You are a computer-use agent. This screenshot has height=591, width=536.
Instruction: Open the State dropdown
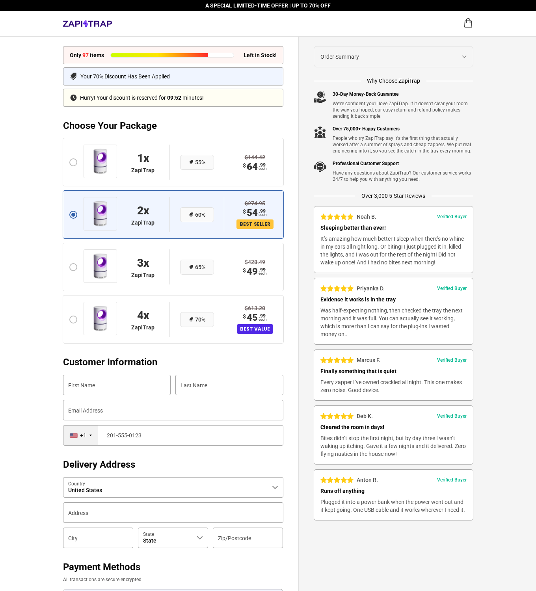[x=173, y=538]
